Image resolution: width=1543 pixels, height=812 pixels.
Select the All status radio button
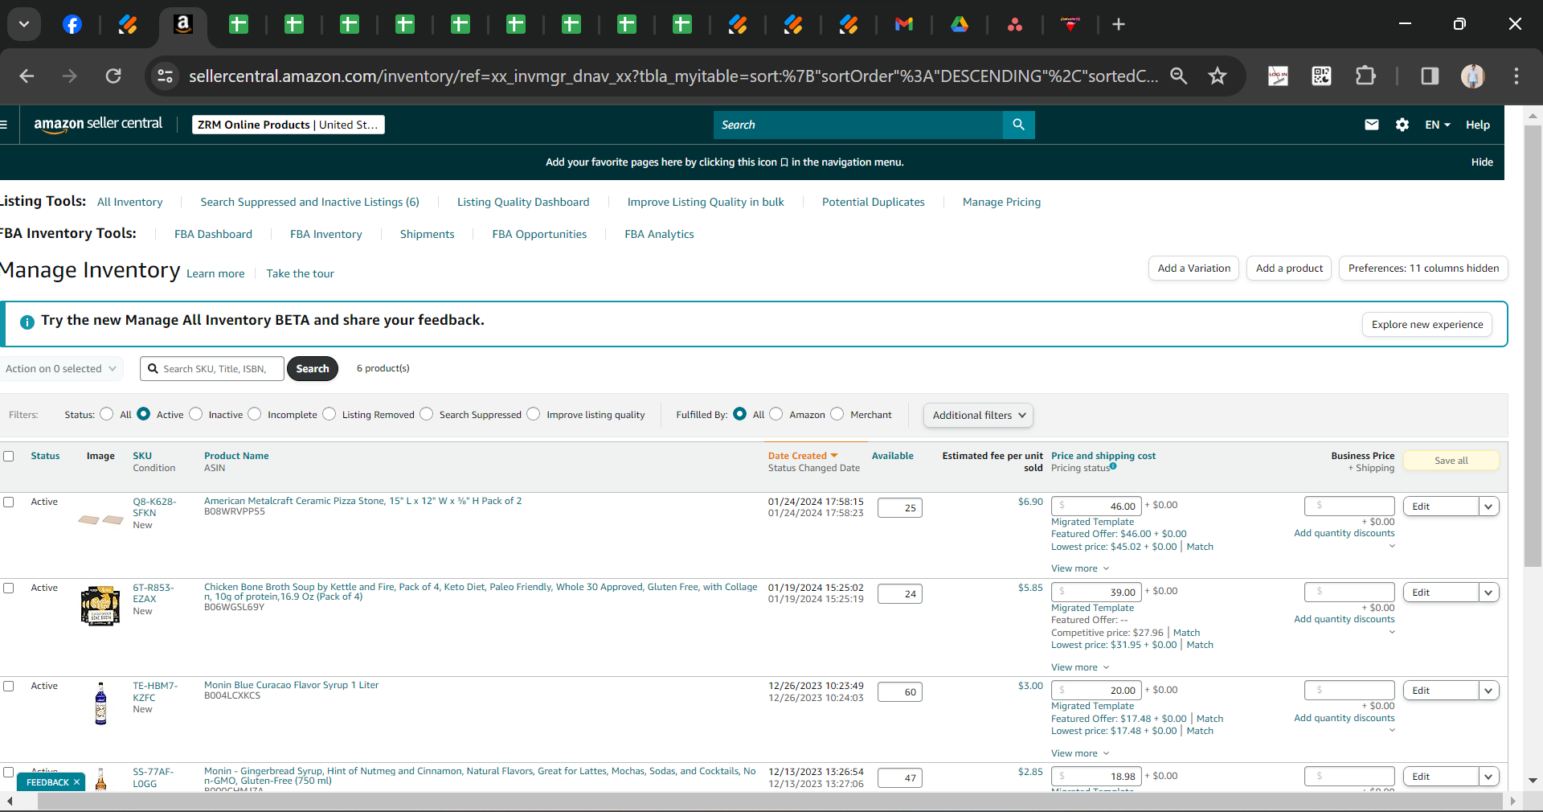[x=106, y=414]
